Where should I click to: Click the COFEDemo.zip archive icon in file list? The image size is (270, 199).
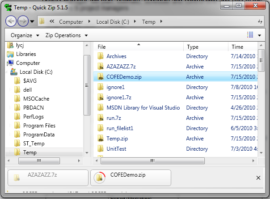[101, 77]
